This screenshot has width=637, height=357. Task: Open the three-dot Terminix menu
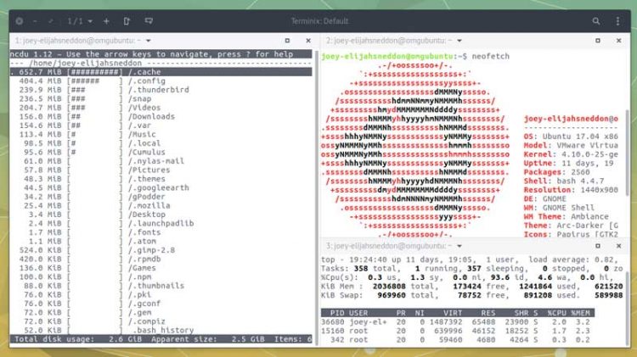tap(618, 21)
